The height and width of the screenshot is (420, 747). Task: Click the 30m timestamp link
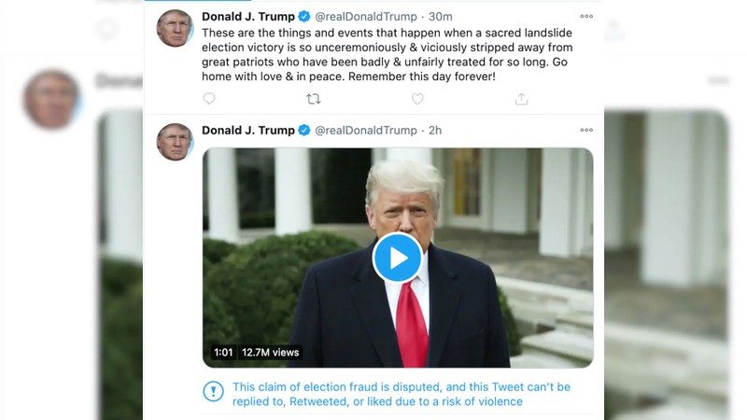[440, 17]
